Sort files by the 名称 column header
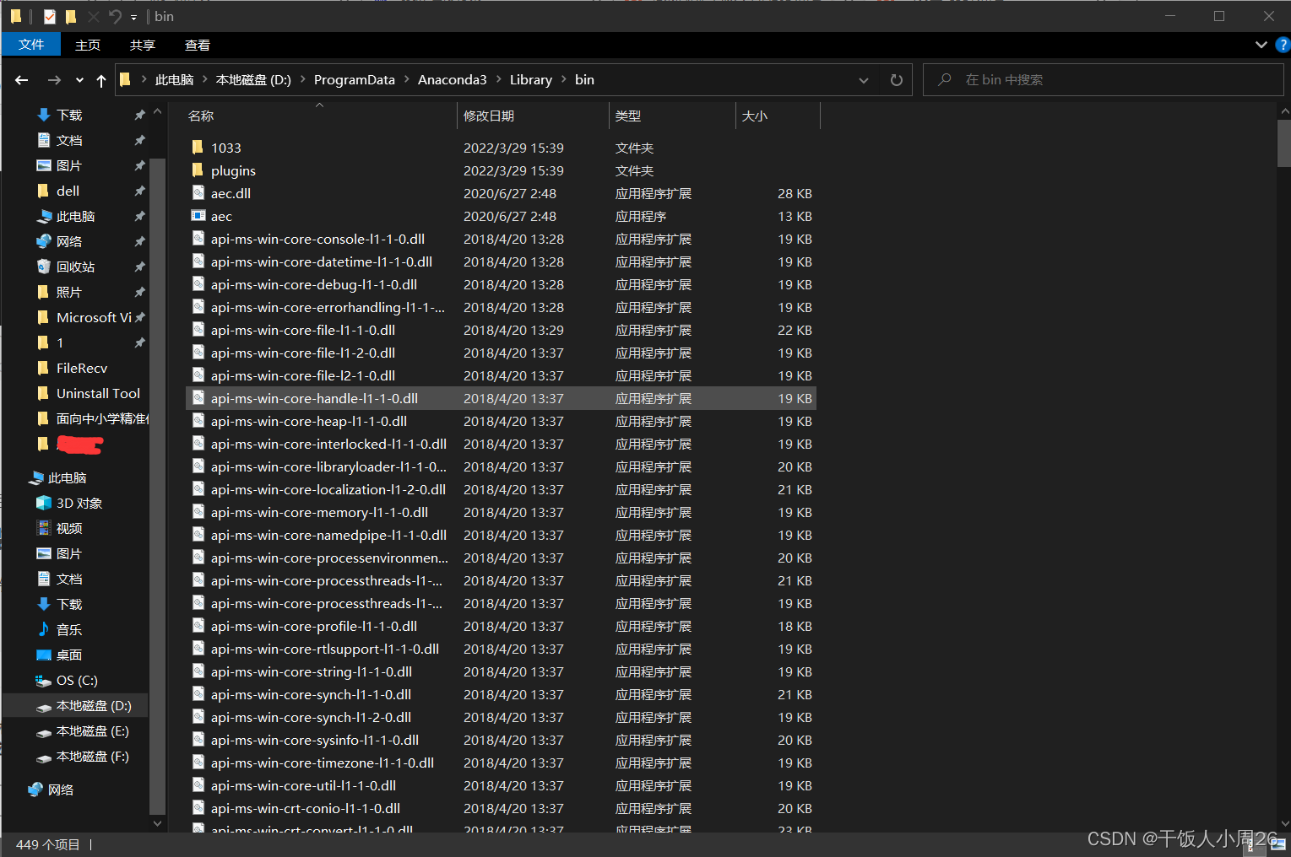This screenshot has height=857, width=1291. pyautogui.click(x=321, y=116)
